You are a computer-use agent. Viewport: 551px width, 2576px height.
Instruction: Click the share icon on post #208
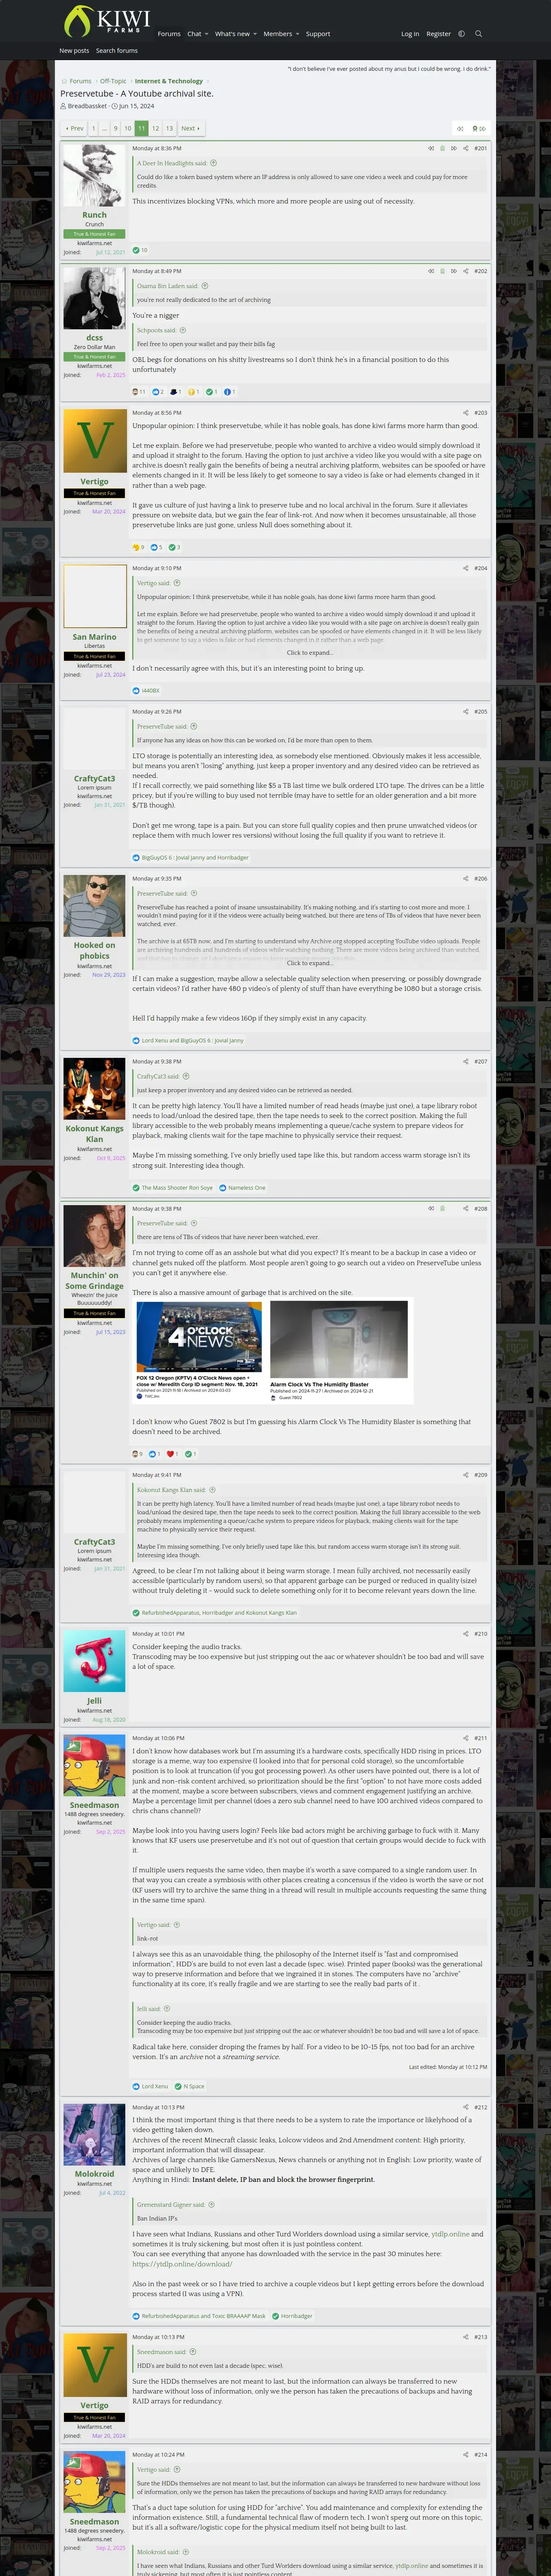click(x=465, y=1209)
